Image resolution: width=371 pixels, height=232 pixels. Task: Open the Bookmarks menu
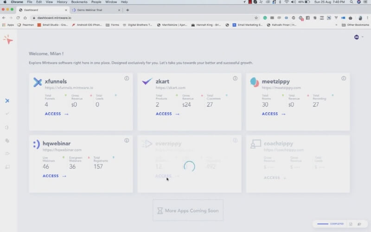[79, 2]
